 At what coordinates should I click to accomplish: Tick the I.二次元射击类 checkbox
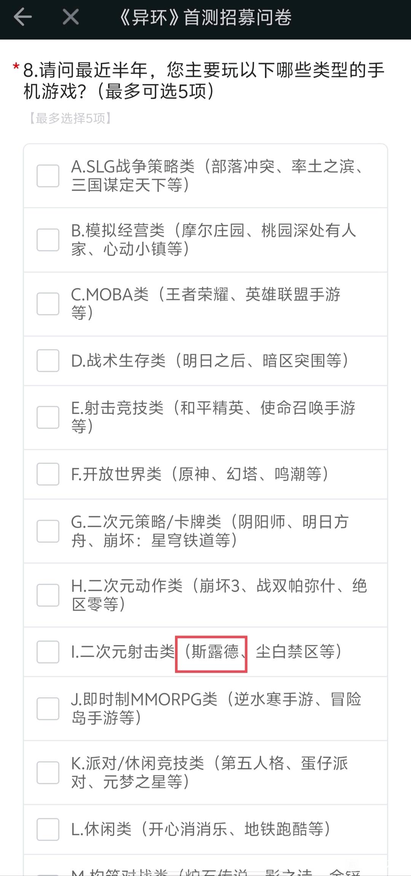pos(48,652)
